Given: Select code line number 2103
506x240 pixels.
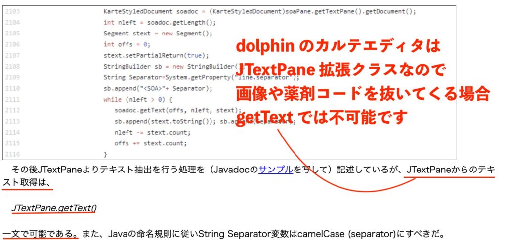Looking at the screenshot, I should pyautogui.click(x=12, y=12).
